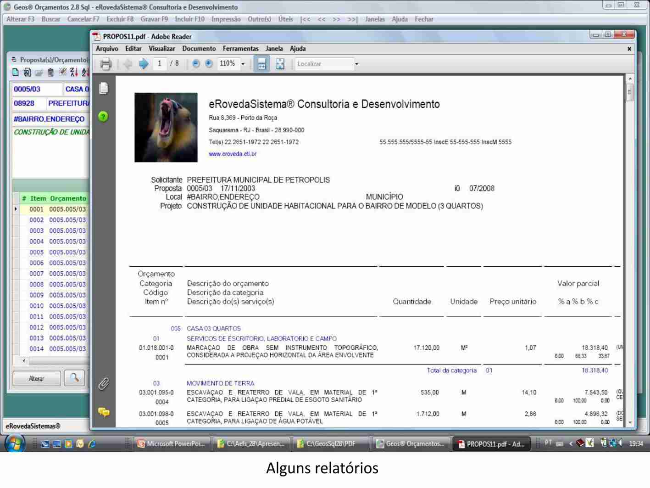The width and height of the screenshot is (650, 488).
Task: Open the green help question mark panel icon
Action: pyautogui.click(x=104, y=117)
